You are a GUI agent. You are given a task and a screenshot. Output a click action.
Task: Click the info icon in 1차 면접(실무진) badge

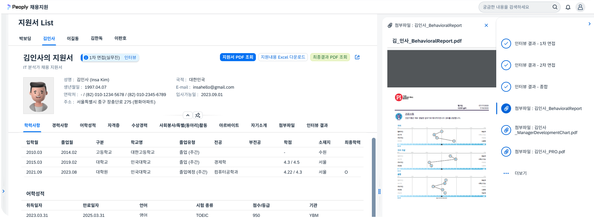pyautogui.click(x=86, y=57)
